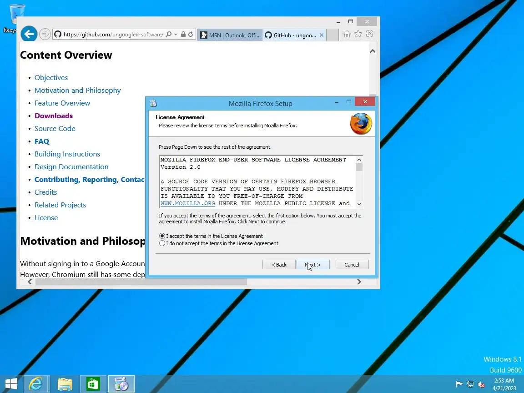
Task: Open the Feature Overview link
Action: click(x=62, y=103)
